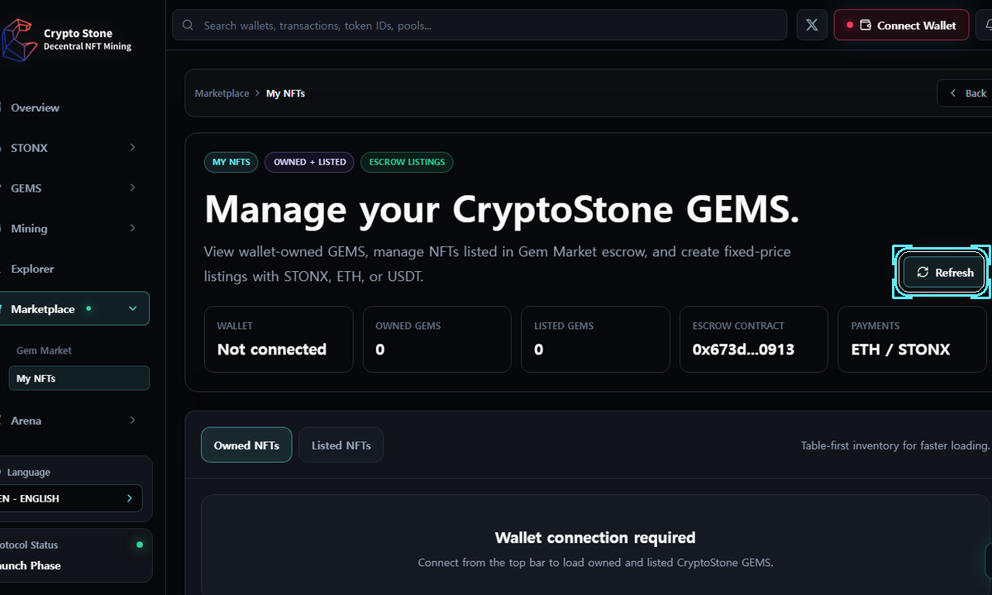The width and height of the screenshot is (992, 595).
Task: Click the Owned Gems count card
Action: pos(437,340)
